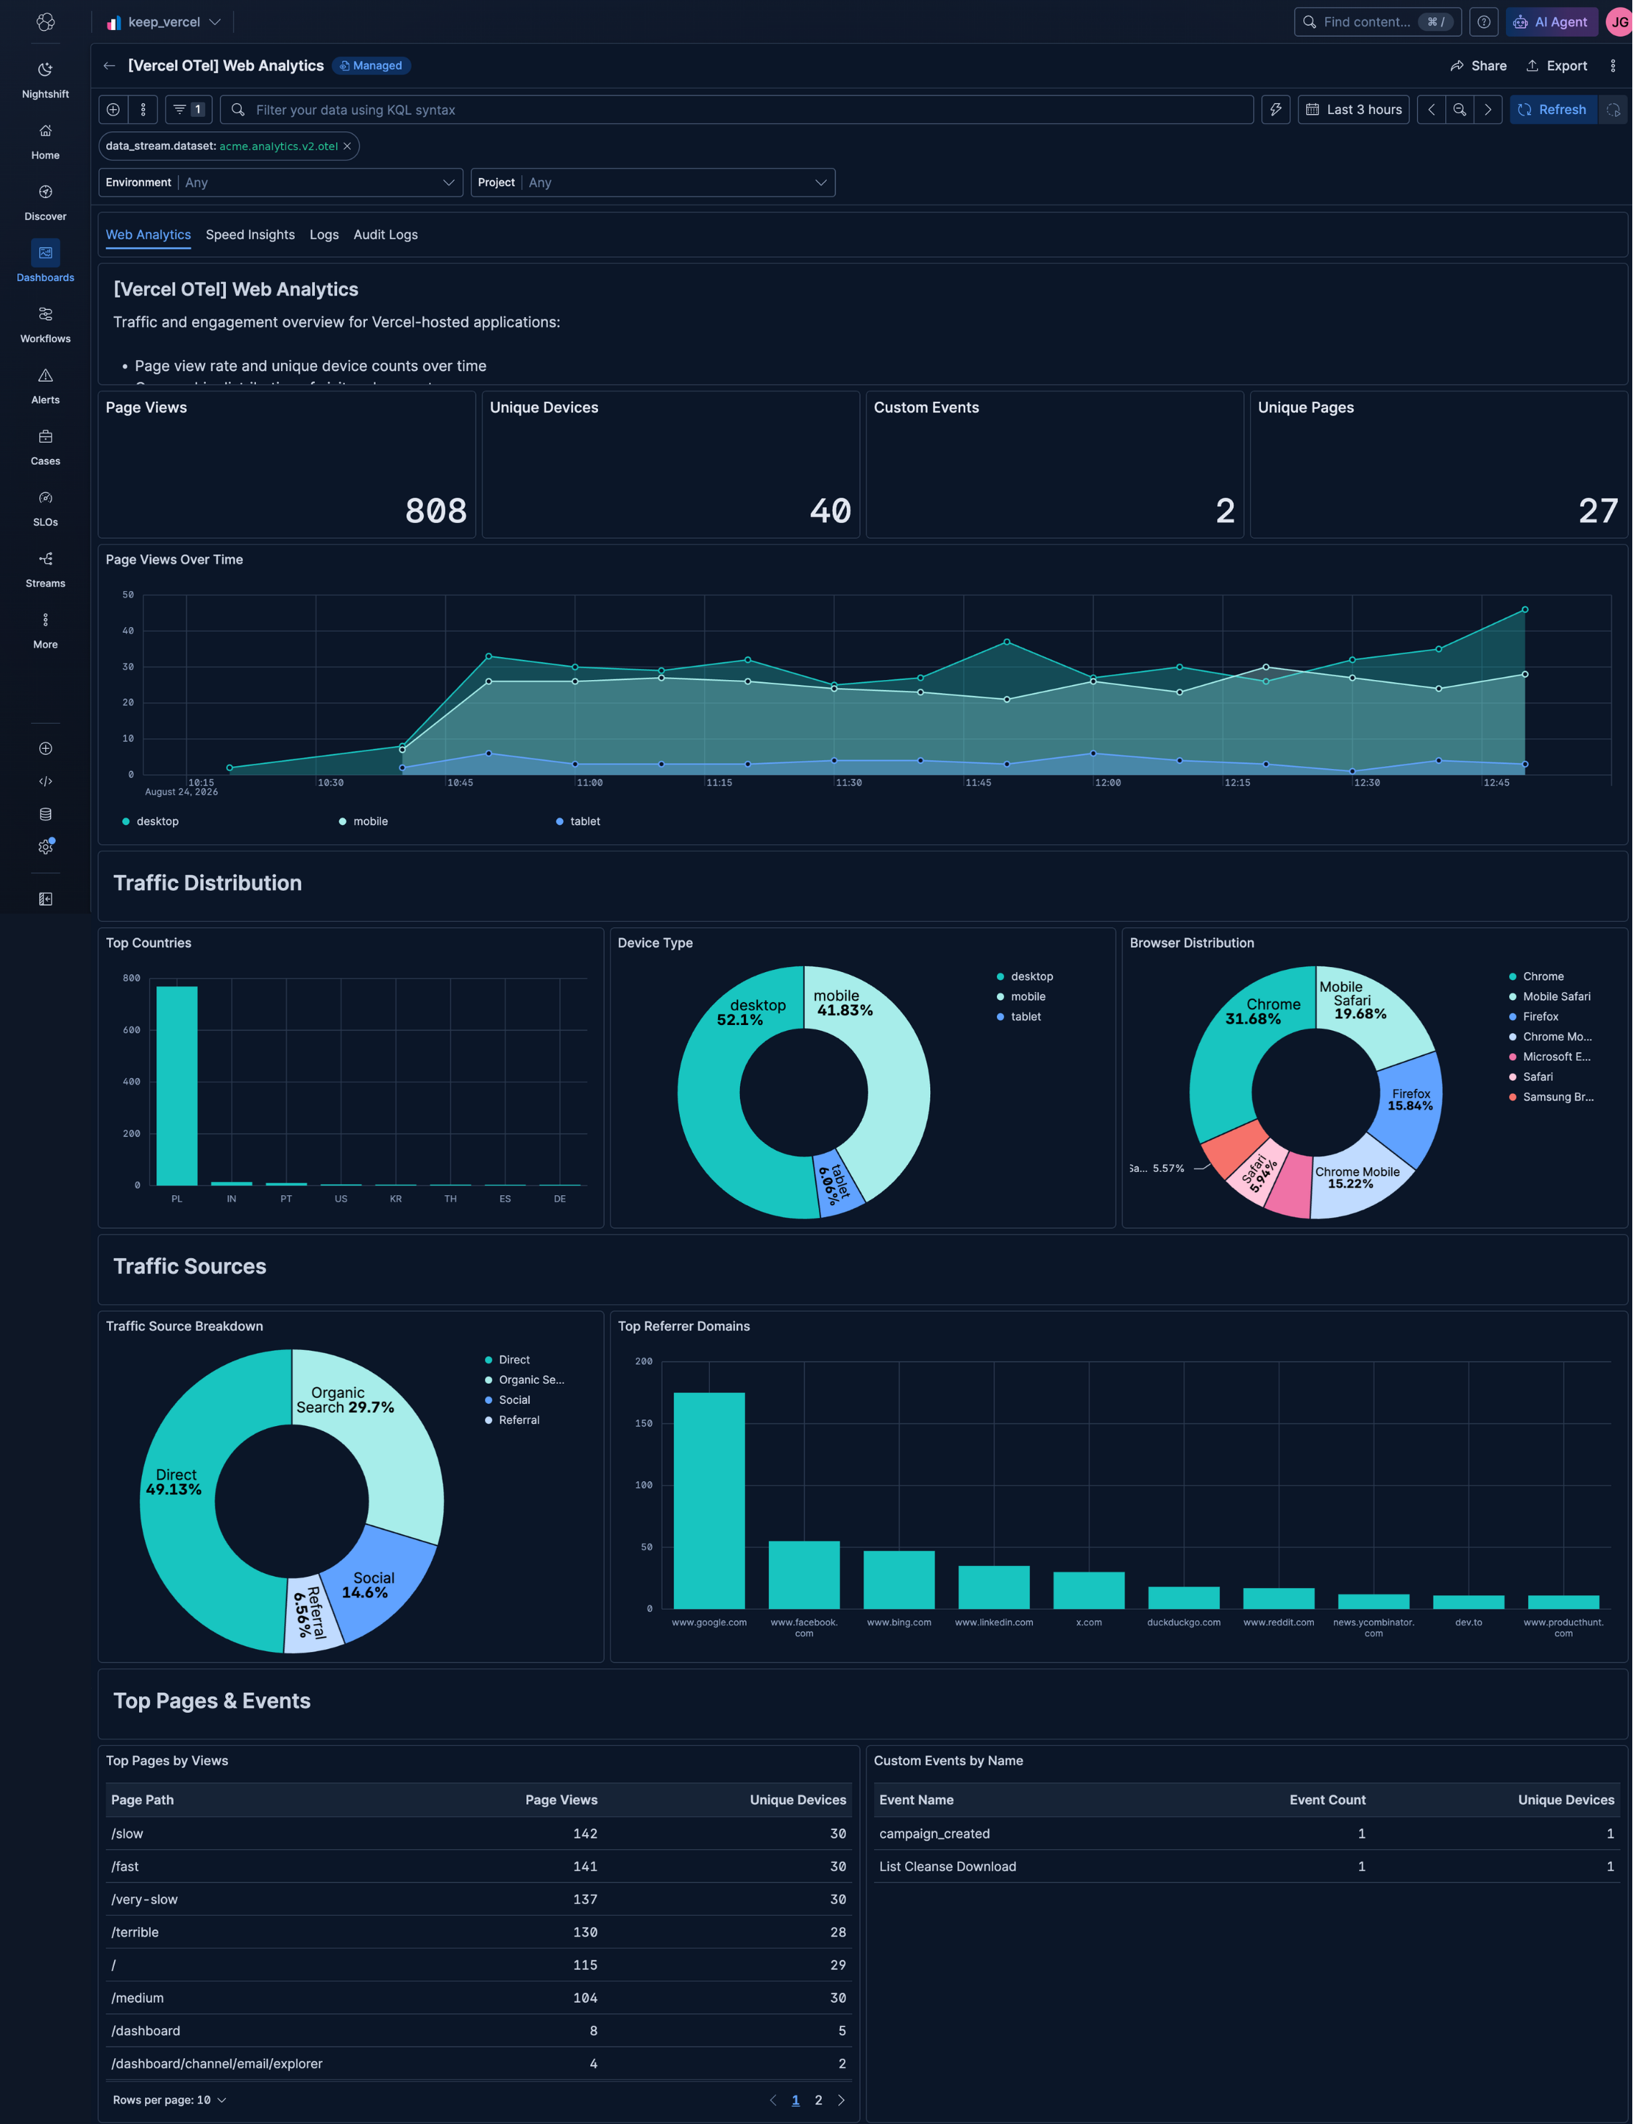The image size is (1633, 2124).
Task: Open settings gear icon in sidebar
Action: [x=44, y=846]
